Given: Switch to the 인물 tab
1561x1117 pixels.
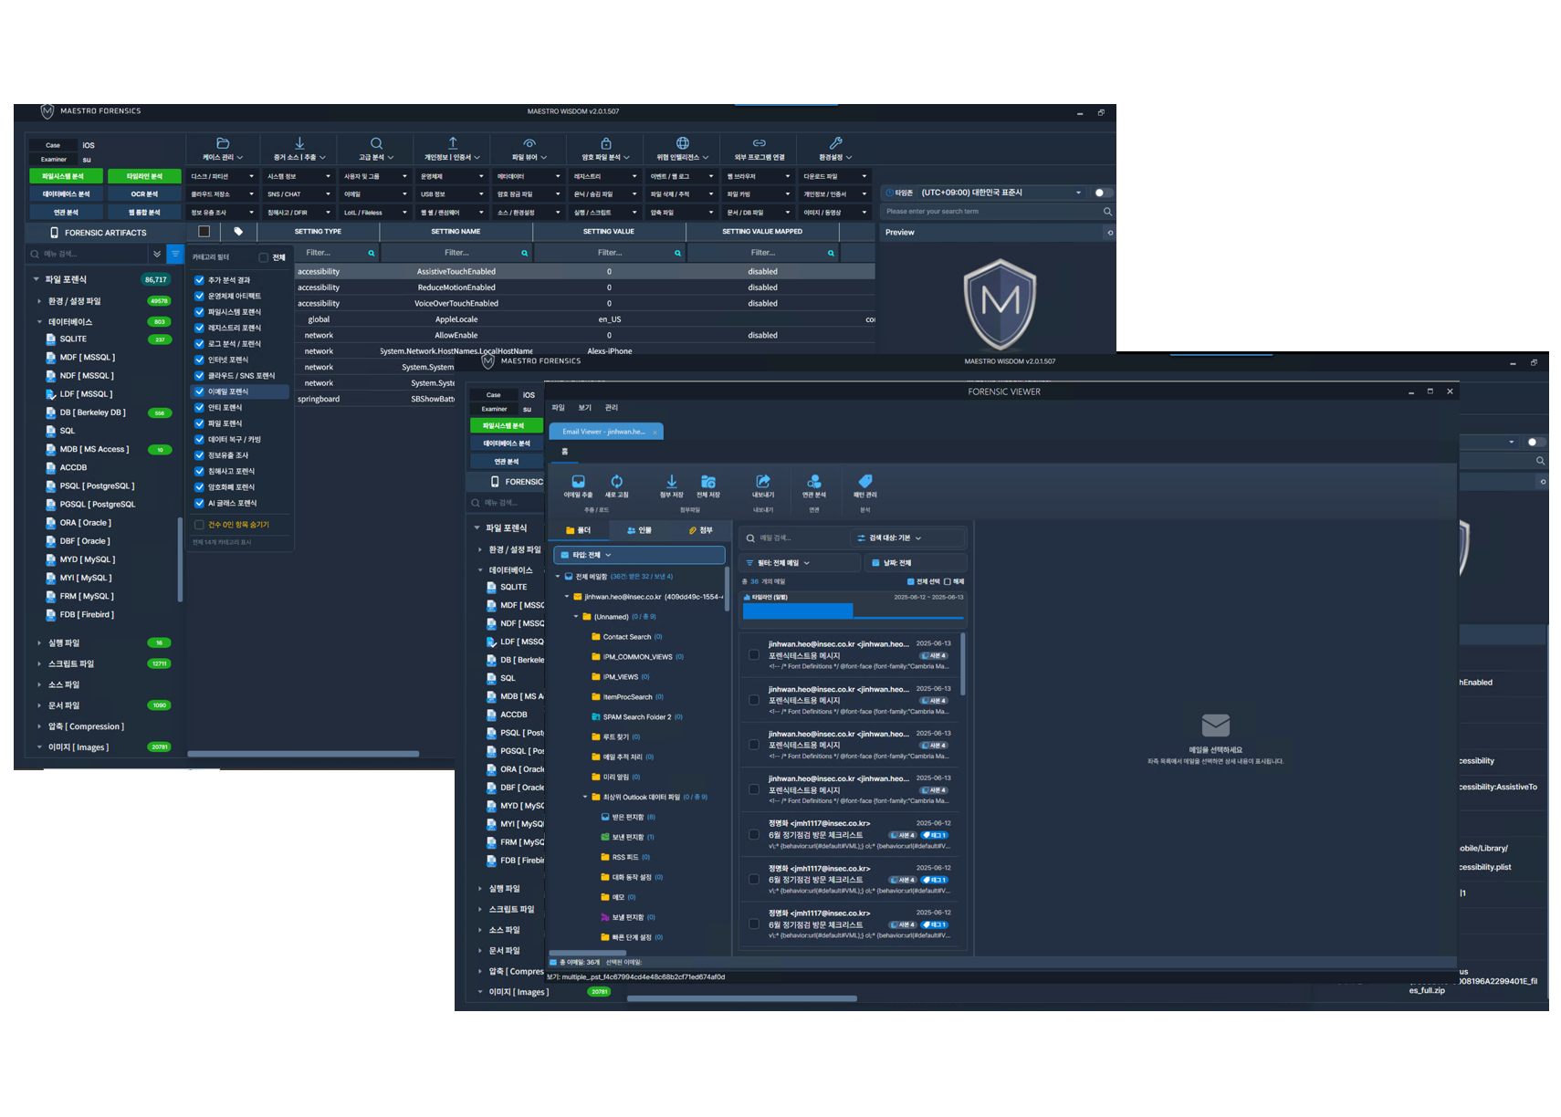Looking at the screenshot, I should 640,530.
